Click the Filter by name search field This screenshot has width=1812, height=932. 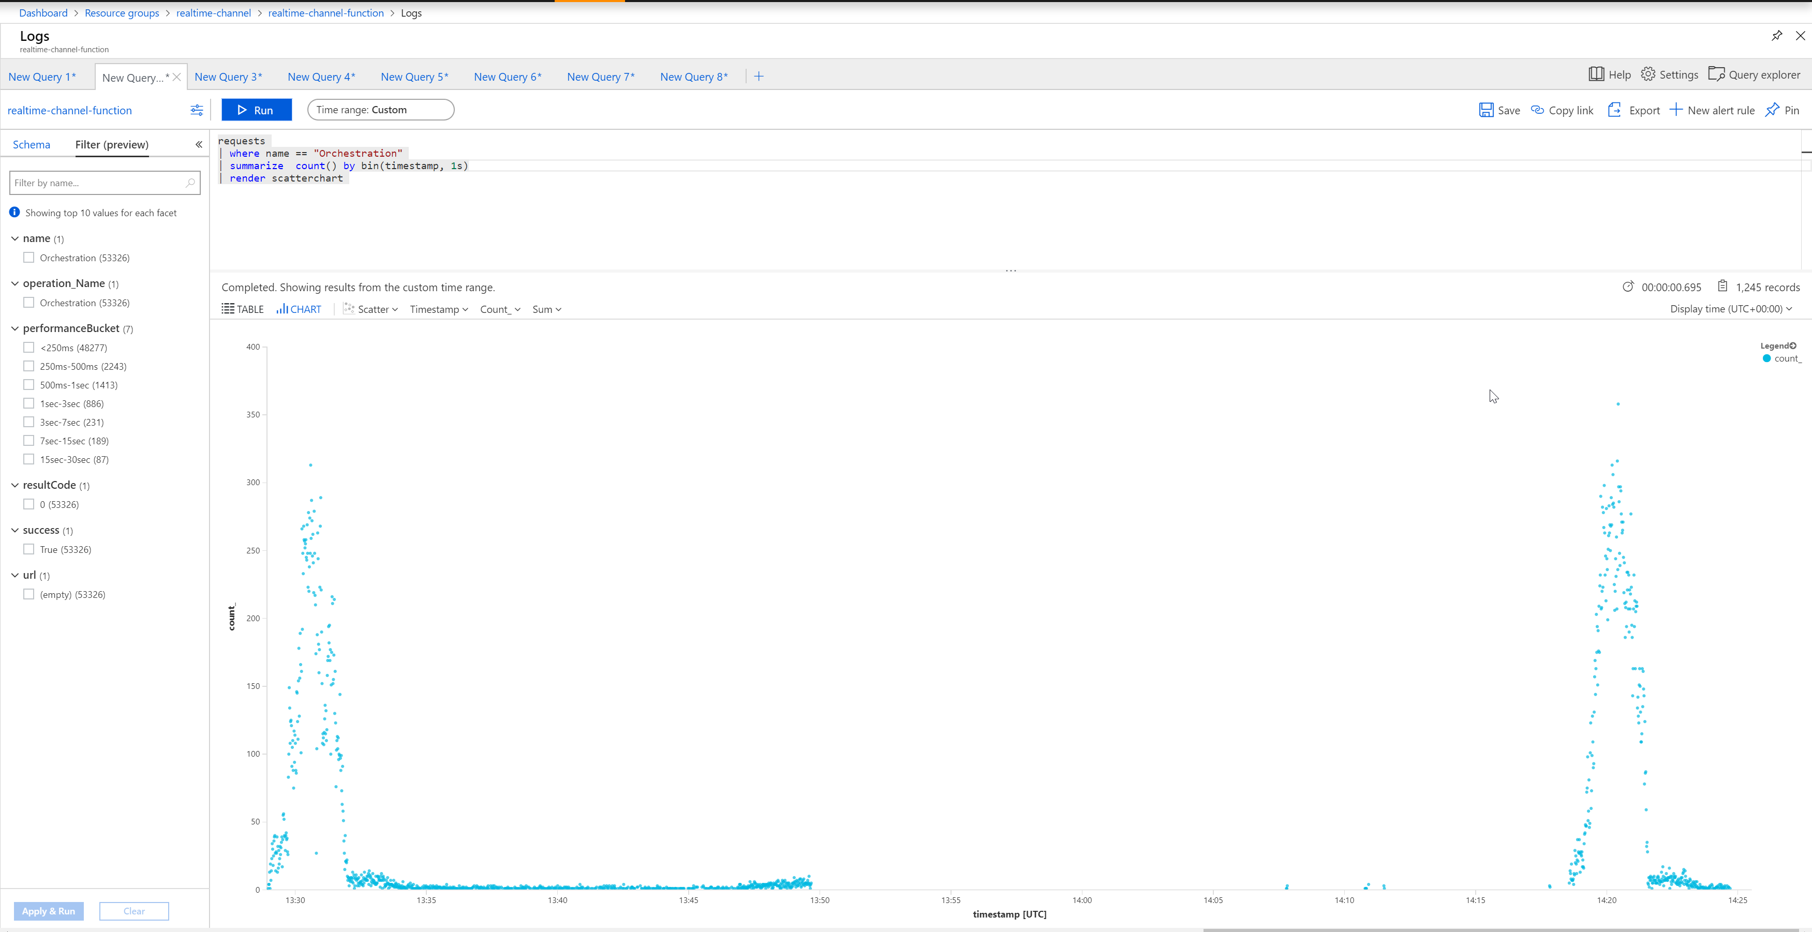105,182
